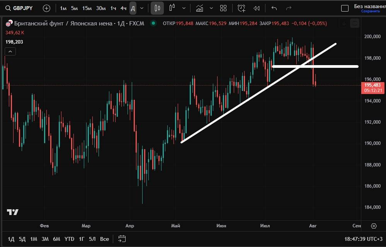Open the four-square templates grid icon
The image size is (386, 247).
(x=223, y=8)
